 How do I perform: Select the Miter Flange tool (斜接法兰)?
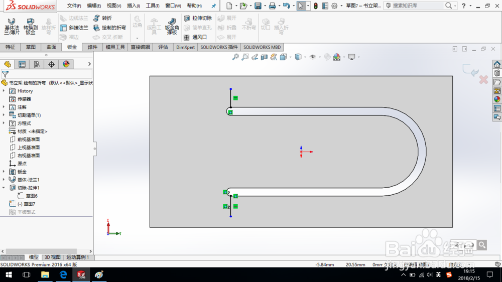[x=74, y=28]
